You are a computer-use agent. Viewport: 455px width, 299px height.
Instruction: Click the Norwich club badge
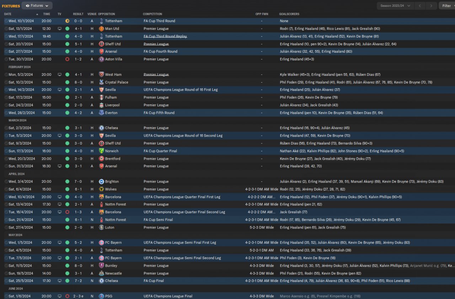point(101,151)
